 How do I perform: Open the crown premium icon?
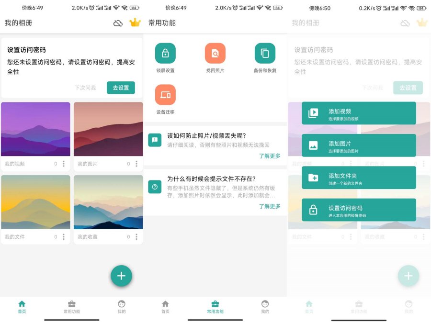pyautogui.click(x=135, y=22)
